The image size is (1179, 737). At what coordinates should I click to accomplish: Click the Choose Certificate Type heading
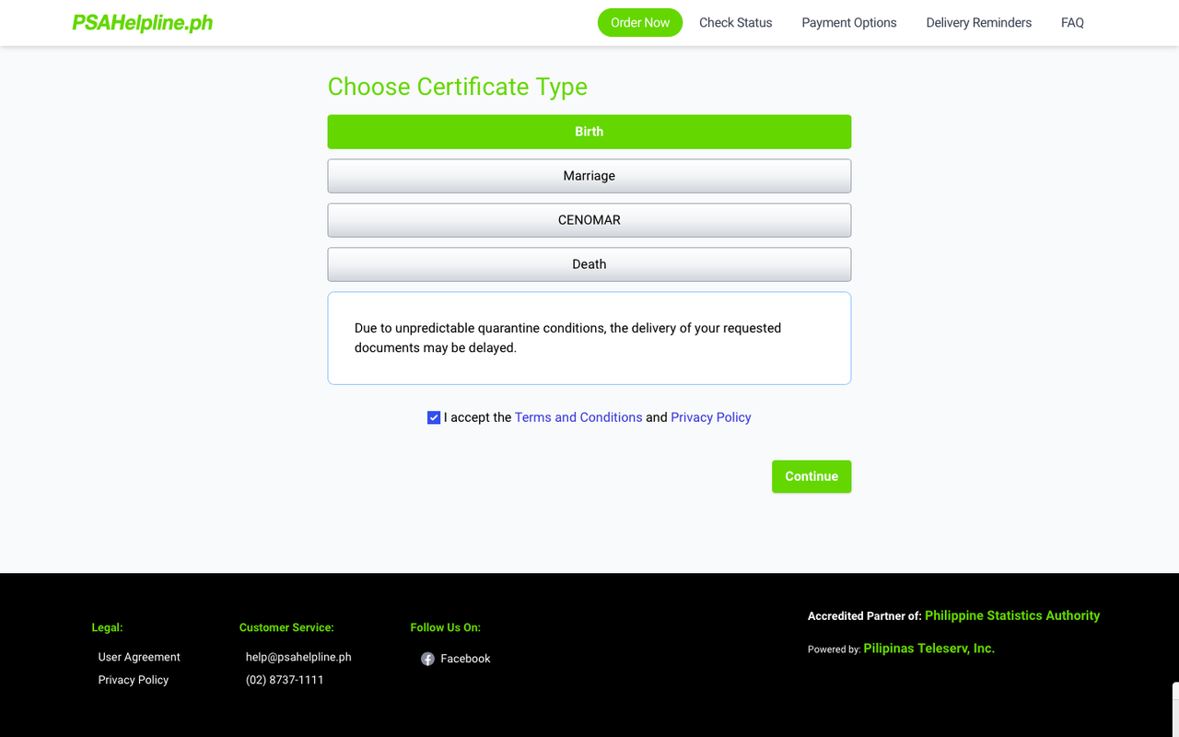458,87
